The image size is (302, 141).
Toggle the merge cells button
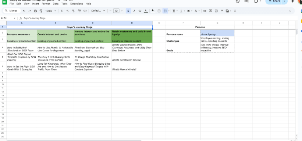pos(165,11)
